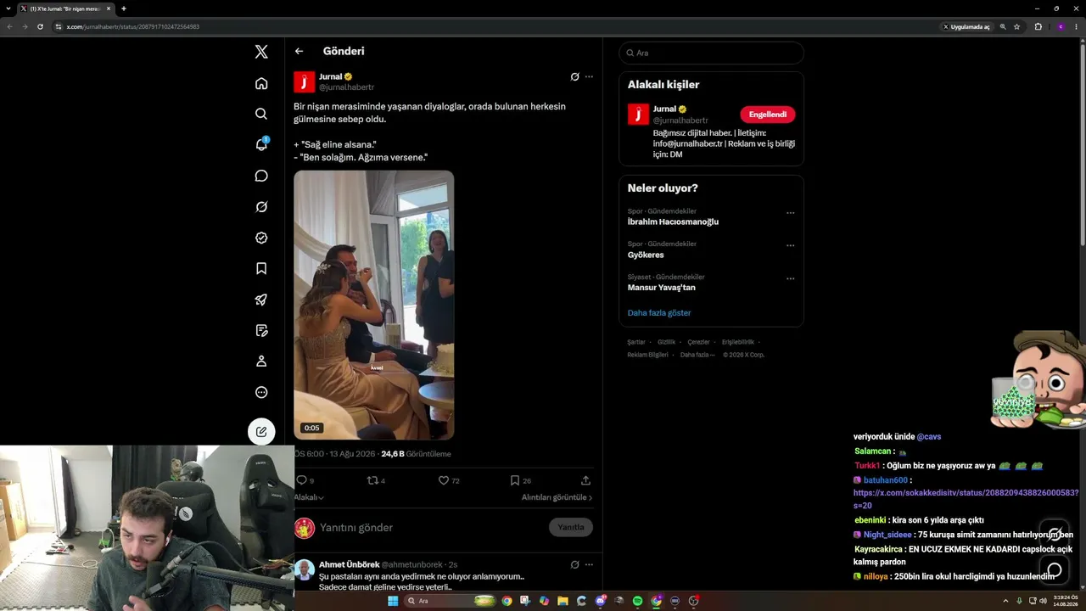Viewport: 1086px width, 611px height.
Task: Open the Profile person icon
Action: [x=261, y=362]
